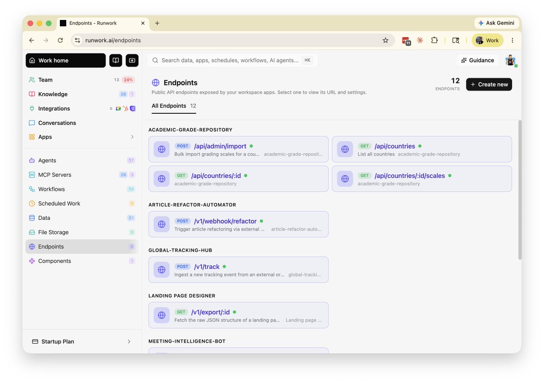Click the Endpoints - Runwork browser tab
This screenshot has height=383, width=544.
103,23
